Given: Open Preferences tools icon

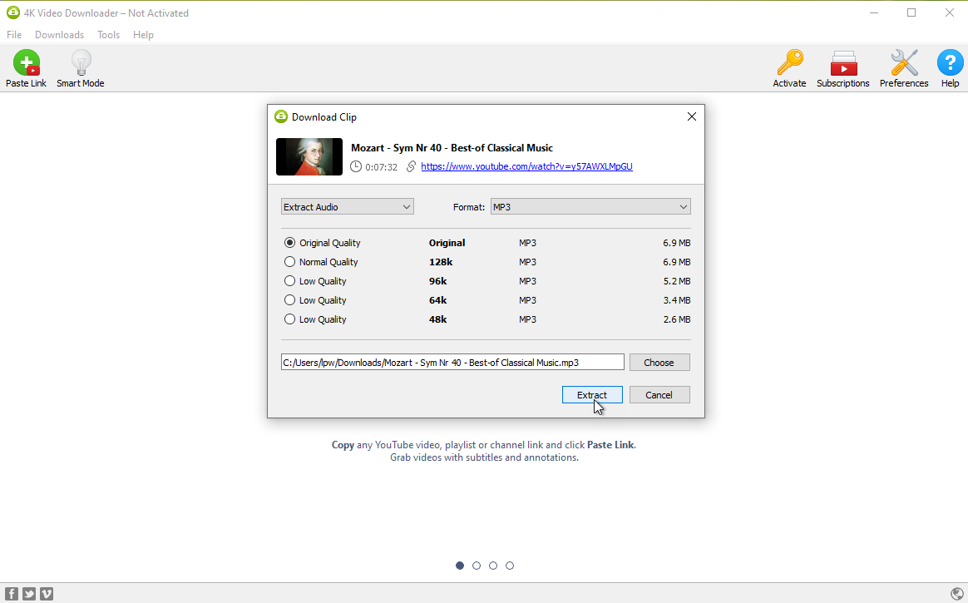Looking at the screenshot, I should [904, 64].
